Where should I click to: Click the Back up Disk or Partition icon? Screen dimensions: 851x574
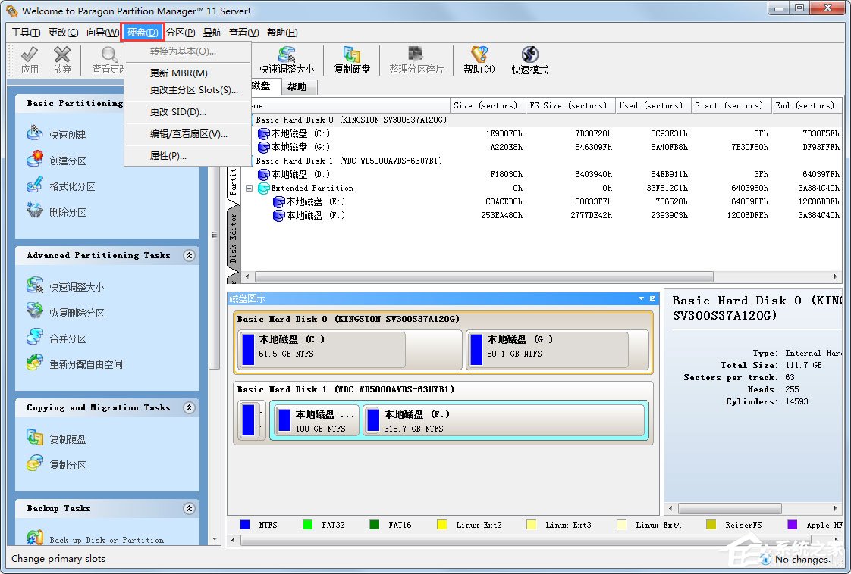pyautogui.click(x=35, y=538)
